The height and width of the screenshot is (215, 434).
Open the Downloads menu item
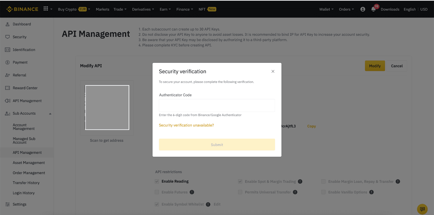pos(390,9)
